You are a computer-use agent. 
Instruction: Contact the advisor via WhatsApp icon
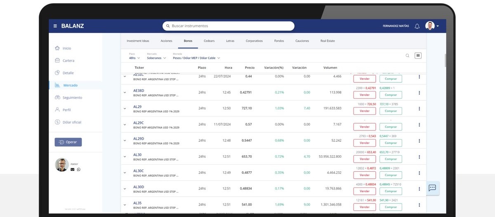[79, 169]
